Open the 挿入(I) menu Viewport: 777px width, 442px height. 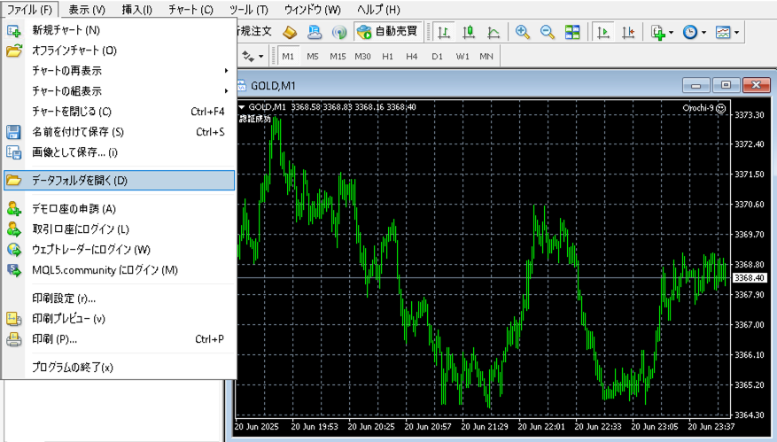pos(136,10)
